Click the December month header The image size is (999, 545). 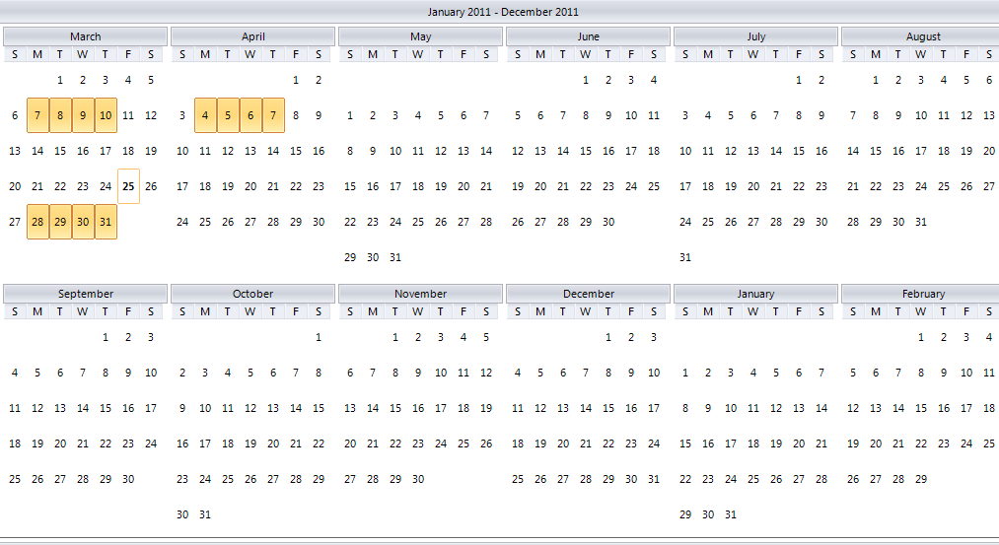pos(588,294)
